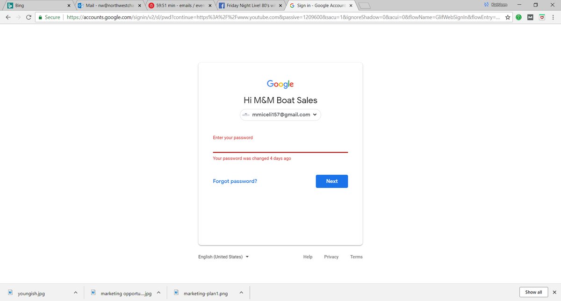The image size is (561, 301).
Task: Switch to the Bing tab
Action: (37, 6)
